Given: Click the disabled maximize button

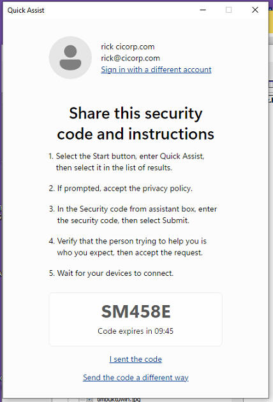Looking at the screenshot, I should click(228, 10).
